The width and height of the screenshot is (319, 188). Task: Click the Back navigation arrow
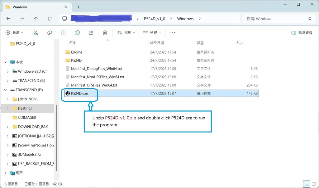[8, 18]
